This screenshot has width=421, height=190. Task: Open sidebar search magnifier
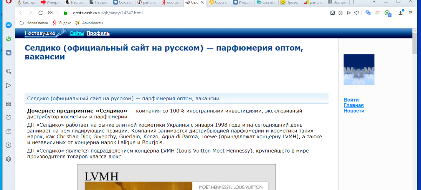(x=8, y=72)
